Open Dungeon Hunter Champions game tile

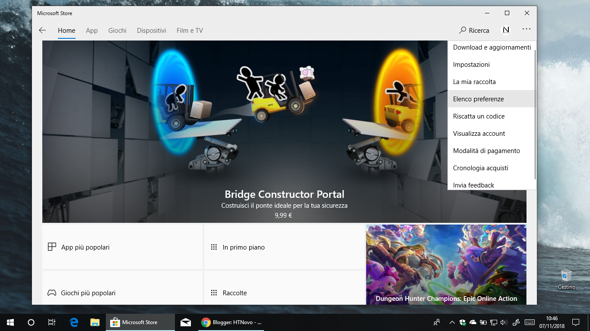pyautogui.click(x=446, y=265)
